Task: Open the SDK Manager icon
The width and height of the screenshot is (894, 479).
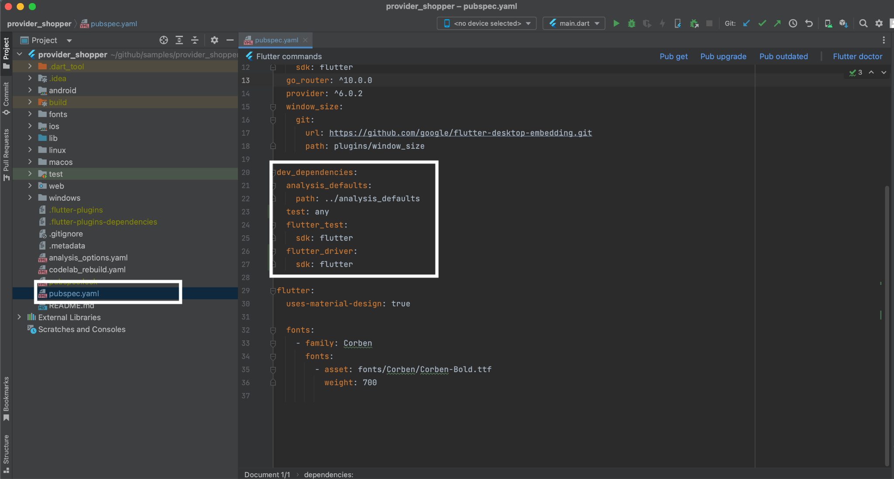Action: tap(843, 24)
